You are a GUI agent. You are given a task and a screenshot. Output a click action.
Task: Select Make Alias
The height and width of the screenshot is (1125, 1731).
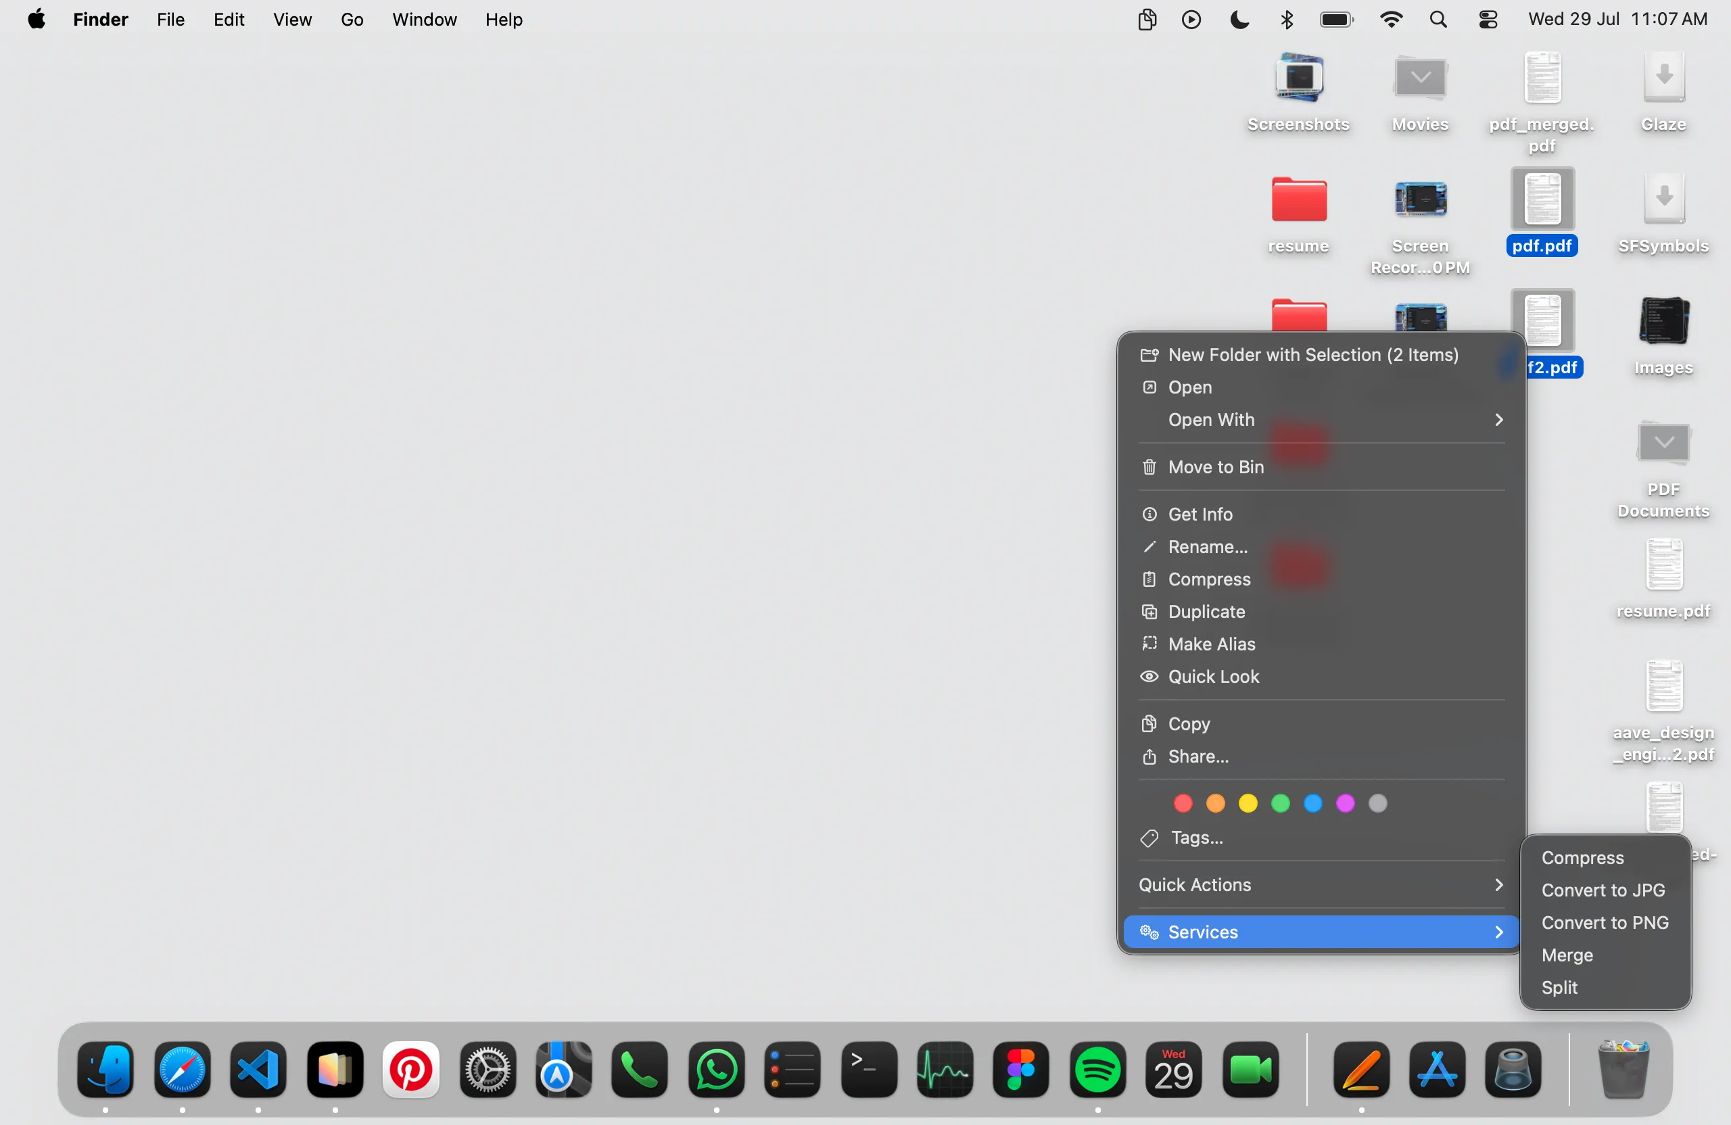[1321, 644]
